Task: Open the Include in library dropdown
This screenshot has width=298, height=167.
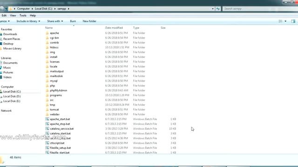Action: 28,21
